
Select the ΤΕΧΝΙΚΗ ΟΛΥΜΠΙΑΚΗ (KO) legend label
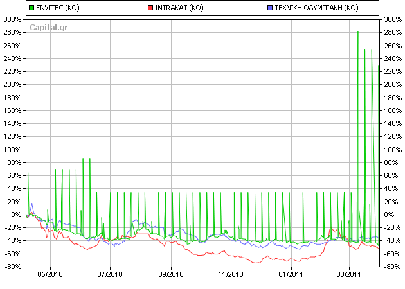[317, 8]
